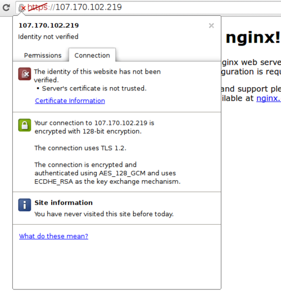Click the 'Server's certificate is not trusted' bullet
Image resolution: width=281 pixels, height=300 pixels.
(92, 88)
